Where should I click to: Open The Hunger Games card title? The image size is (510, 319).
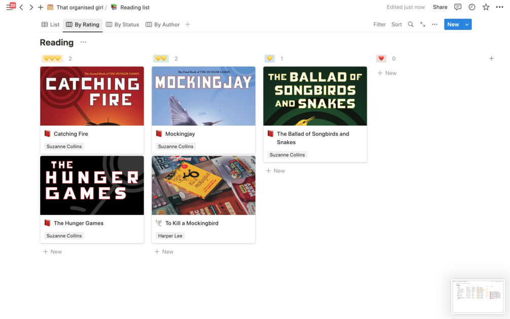pos(78,223)
